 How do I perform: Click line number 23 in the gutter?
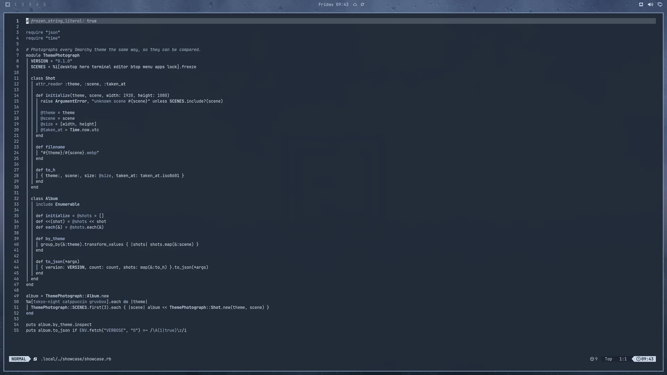(x=16, y=147)
